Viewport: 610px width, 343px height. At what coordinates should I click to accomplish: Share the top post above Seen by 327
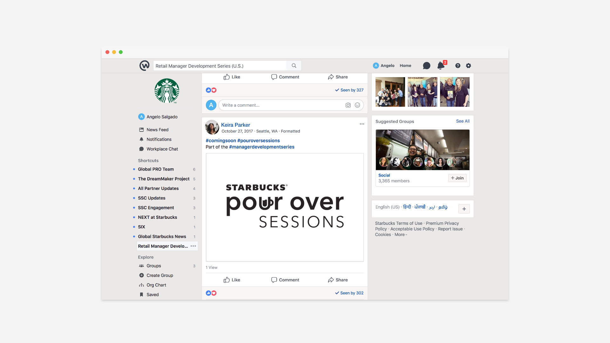(338, 77)
